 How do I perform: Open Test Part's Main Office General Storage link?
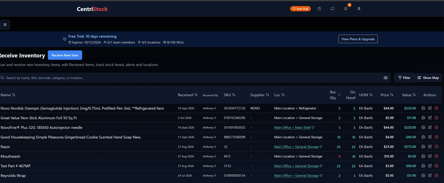click(298, 166)
